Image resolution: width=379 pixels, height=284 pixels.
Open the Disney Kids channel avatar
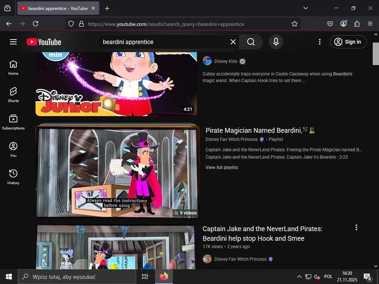click(x=207, y=61)
